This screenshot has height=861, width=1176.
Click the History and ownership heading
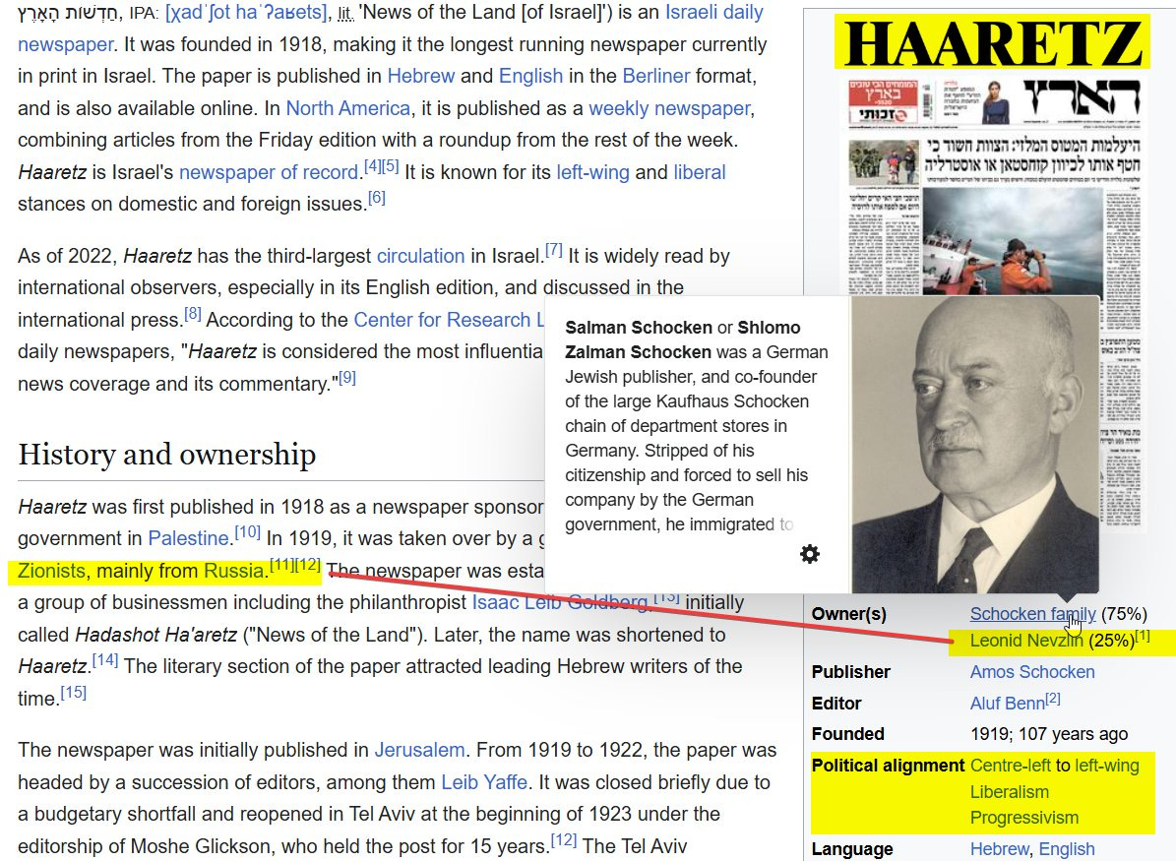pos(166,454)
